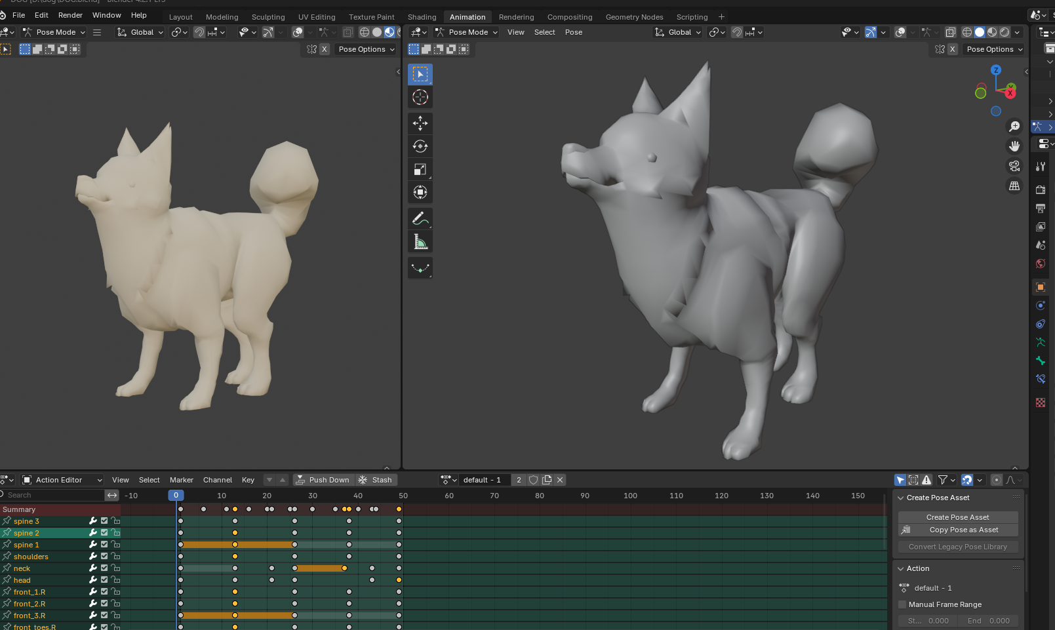Screen dimensions: 1055x630
Task: Toggle the spine 3 channel checkbox
Action: pos(104,521)
